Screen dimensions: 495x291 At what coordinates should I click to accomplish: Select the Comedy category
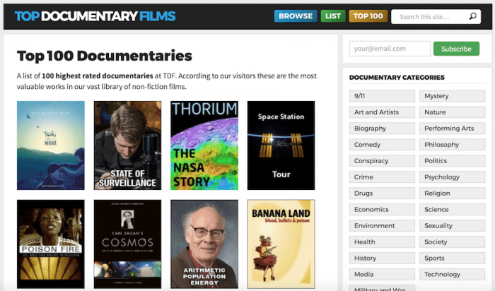[x=382, y=144]
